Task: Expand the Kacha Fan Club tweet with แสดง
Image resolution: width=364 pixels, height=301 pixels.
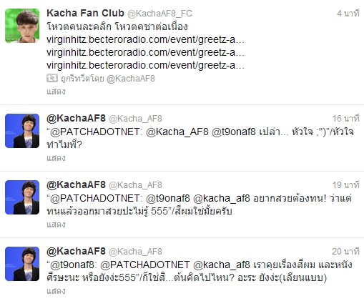Action: pyautogui.click(x=56, y=92)
